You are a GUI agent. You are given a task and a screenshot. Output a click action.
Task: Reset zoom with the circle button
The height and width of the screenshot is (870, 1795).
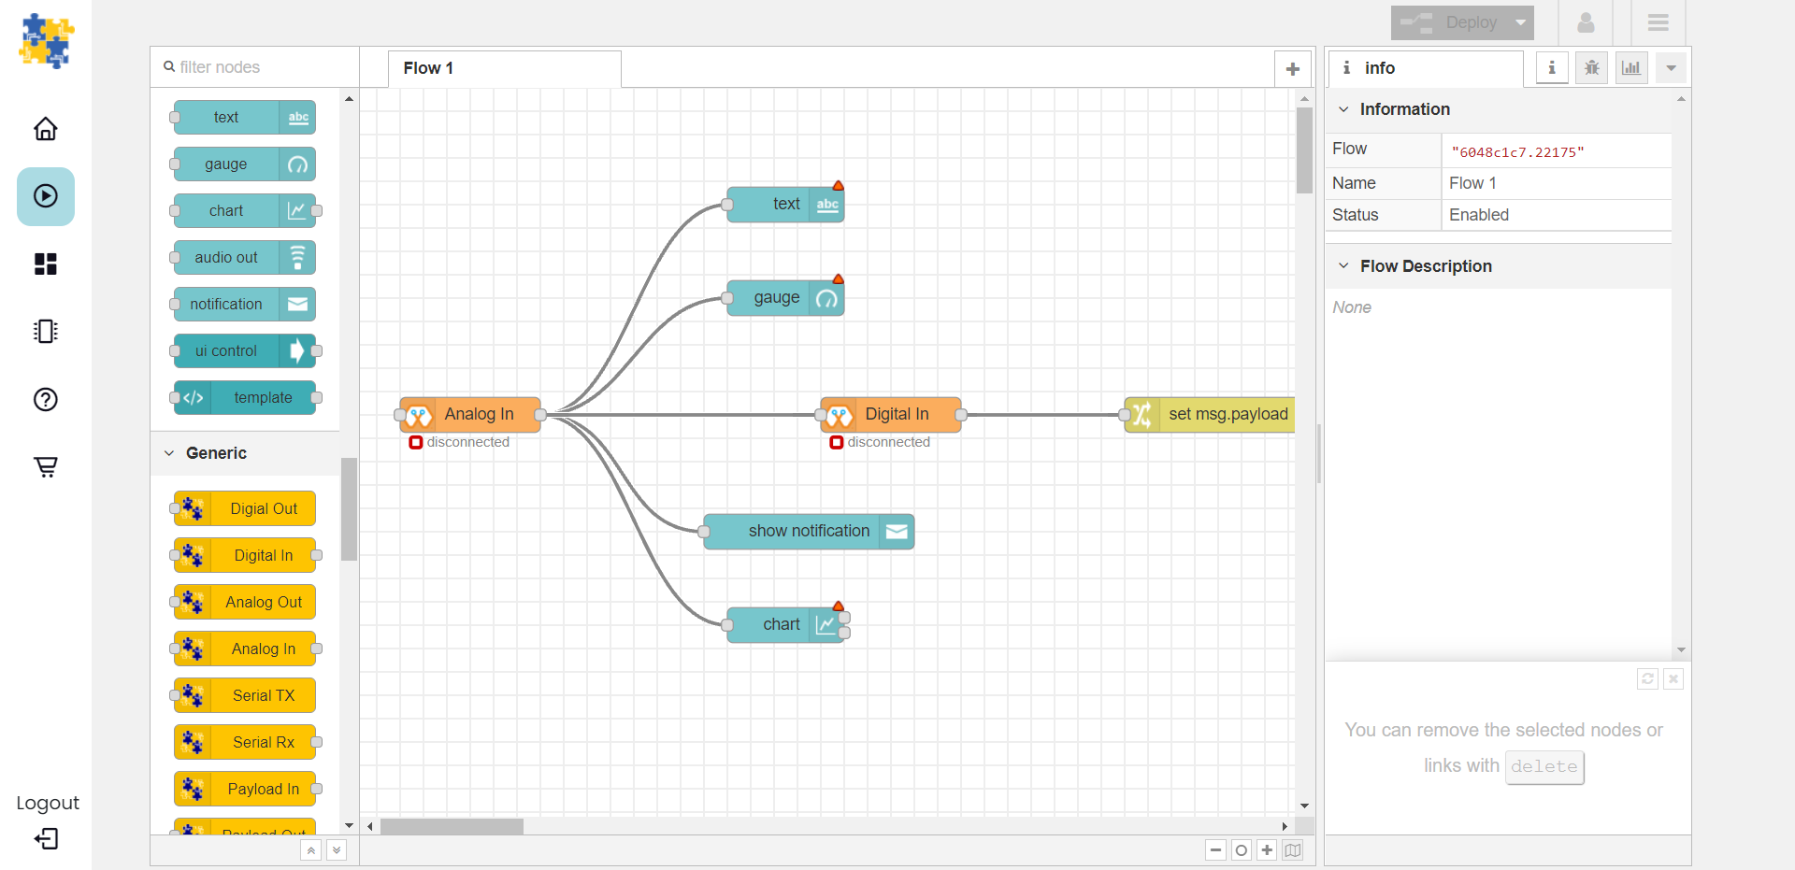point(1241,850)
